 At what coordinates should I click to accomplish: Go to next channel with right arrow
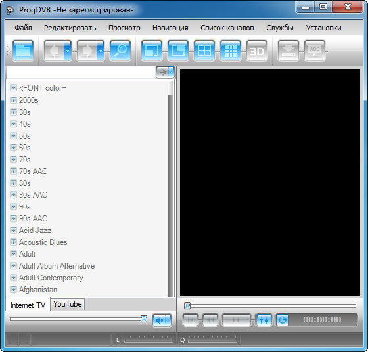pos(87,51)
